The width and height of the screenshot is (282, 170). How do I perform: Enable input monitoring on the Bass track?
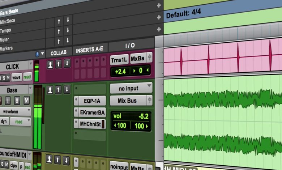pyautogui.click(x=8, y=101)
